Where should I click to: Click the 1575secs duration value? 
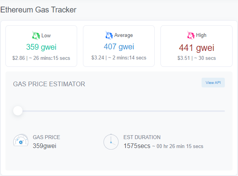click(136, 146)
